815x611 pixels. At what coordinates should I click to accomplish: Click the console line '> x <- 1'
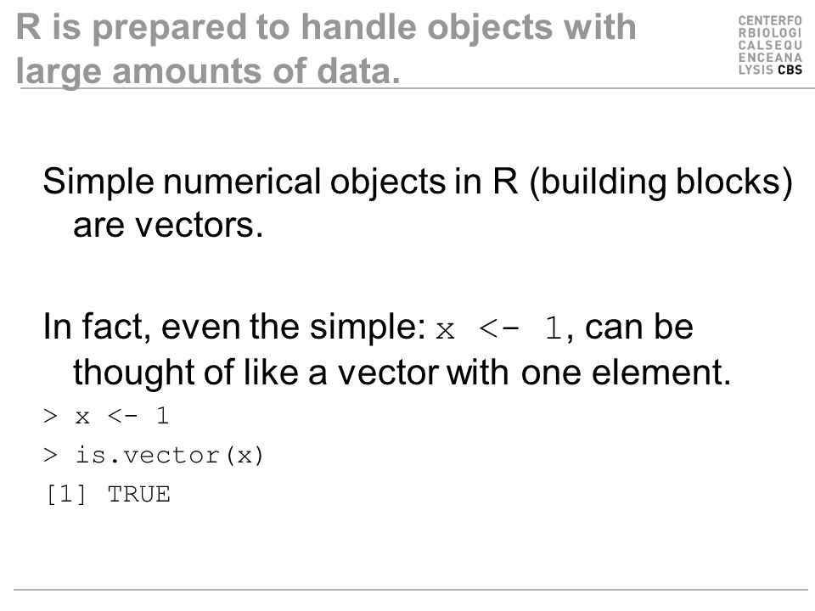(107, 416)
